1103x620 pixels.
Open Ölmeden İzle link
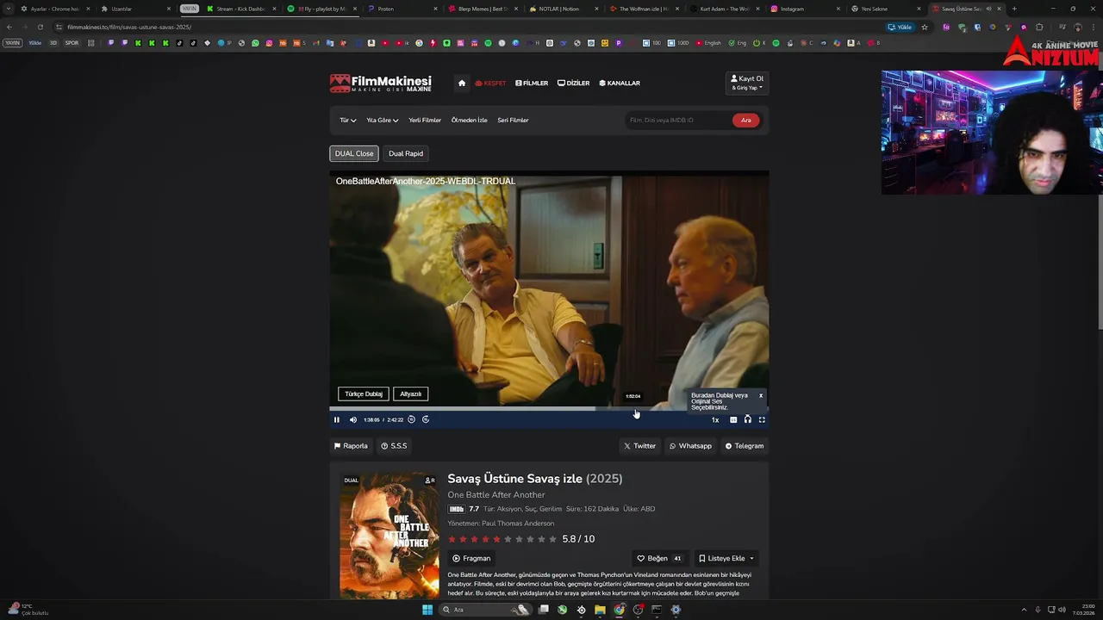(470, 121)
